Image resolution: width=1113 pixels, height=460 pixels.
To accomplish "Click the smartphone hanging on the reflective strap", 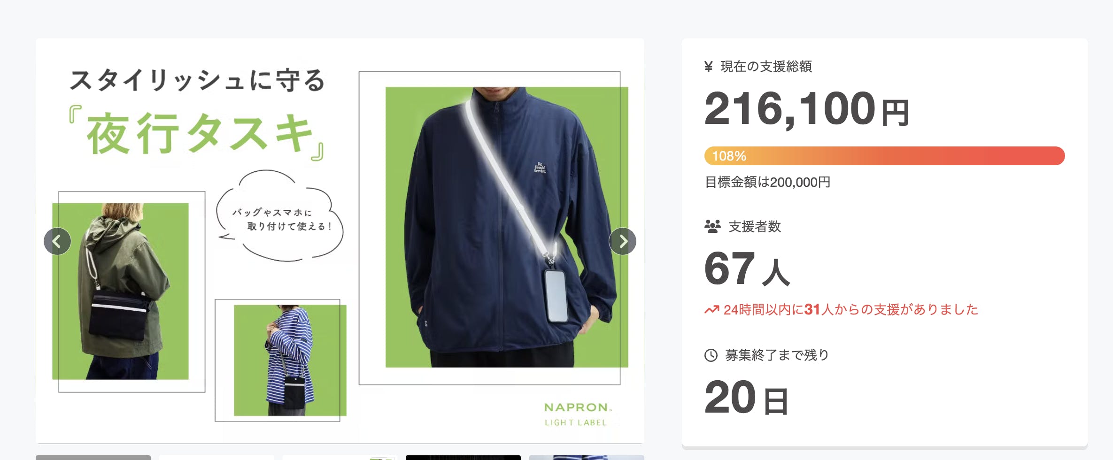I will tap(556, 296).
